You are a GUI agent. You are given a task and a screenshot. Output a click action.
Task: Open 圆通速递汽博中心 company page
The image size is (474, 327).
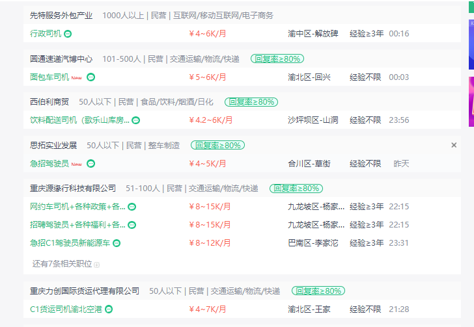click(x=61, y=59)
